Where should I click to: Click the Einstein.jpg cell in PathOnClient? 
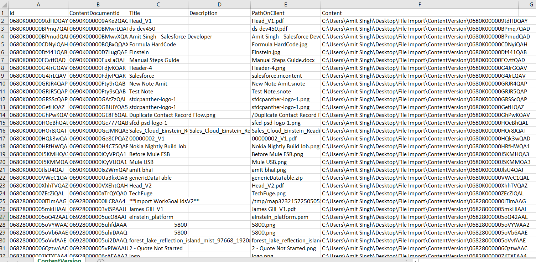286,52
